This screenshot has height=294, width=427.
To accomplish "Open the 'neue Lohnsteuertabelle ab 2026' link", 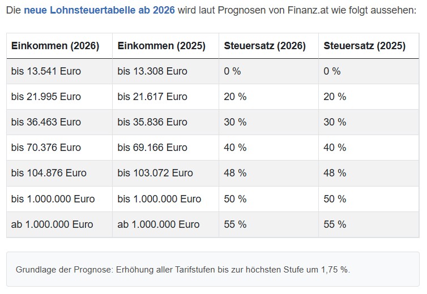I will [x=99, y=11].
